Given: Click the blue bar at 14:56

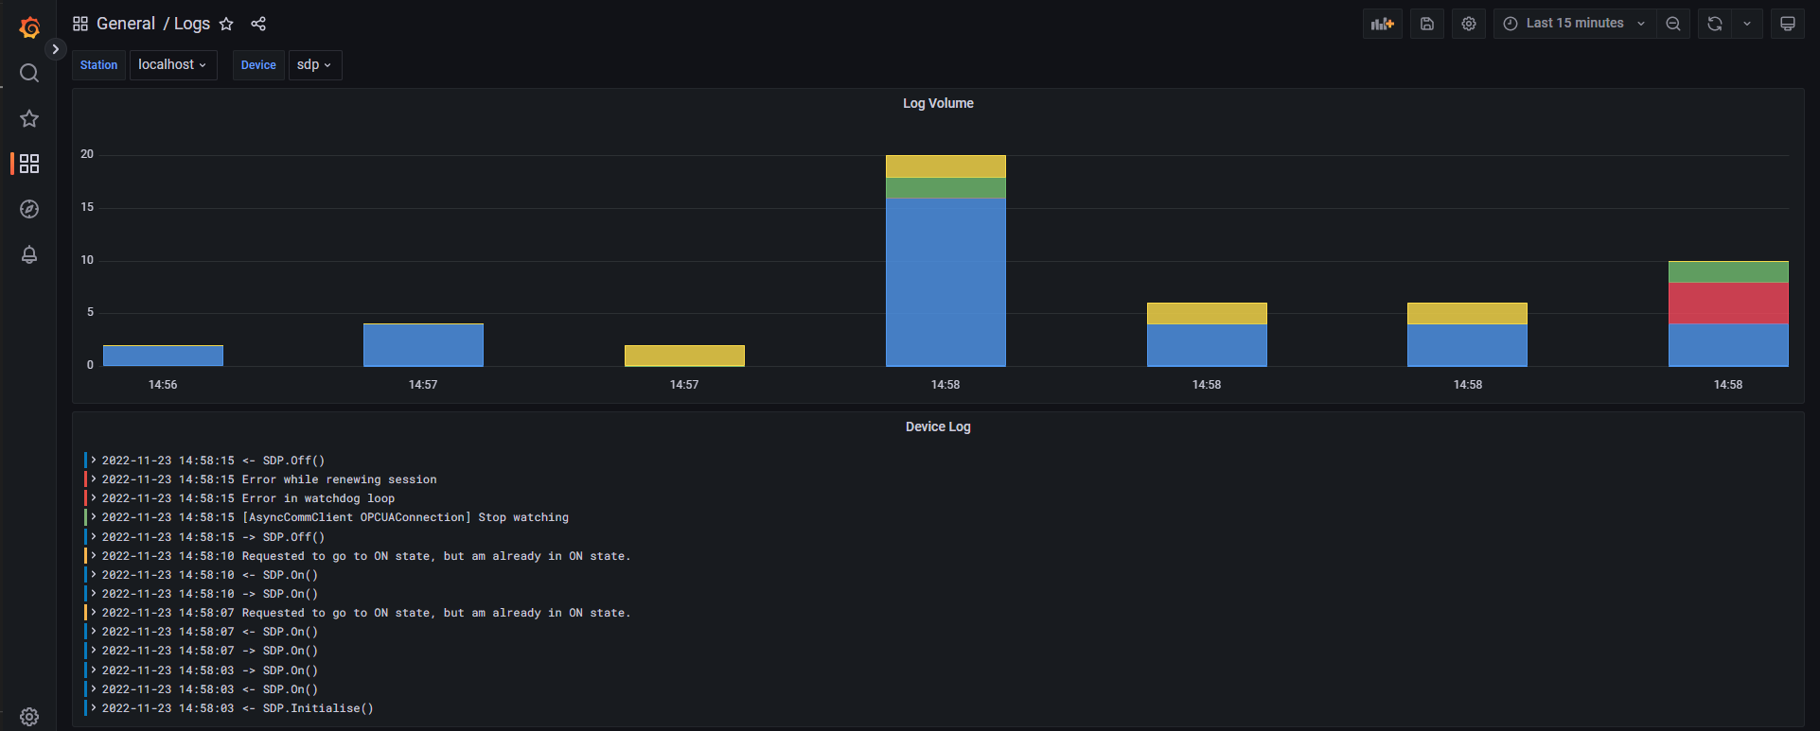Looking at the screenshot, I should [163, 356].
